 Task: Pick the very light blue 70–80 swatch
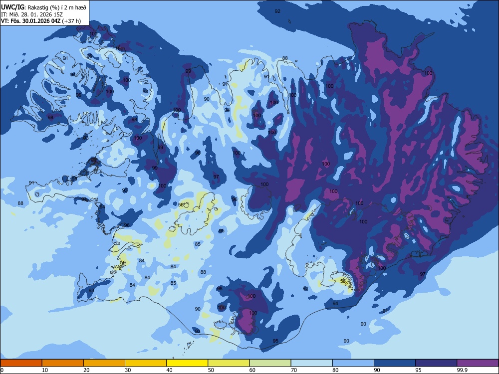[x=312, y=363]
